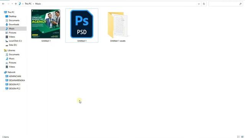This screenshot has height=138, width=245.
Task: Click the search magnifier icon
Action: pos(240,4)
